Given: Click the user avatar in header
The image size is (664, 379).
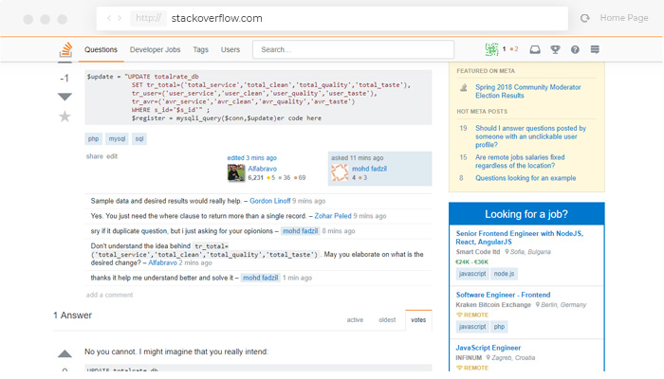Looking at the screenshot, I should (x=491, y=49).
